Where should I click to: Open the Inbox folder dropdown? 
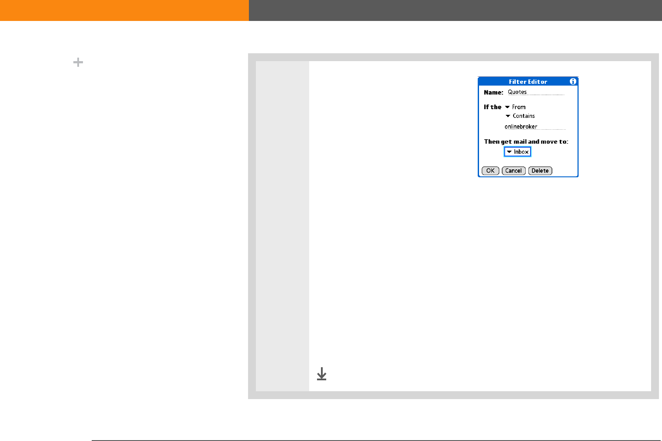517,152
